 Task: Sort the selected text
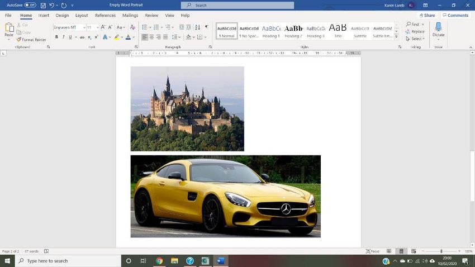coord(197,27)
